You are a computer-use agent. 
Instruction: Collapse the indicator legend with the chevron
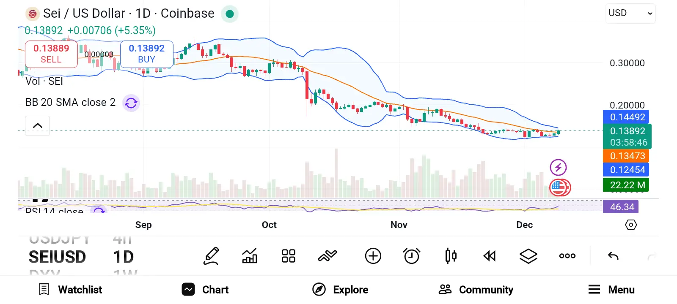pyautogui.click(x=38, y=125)
